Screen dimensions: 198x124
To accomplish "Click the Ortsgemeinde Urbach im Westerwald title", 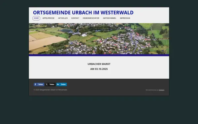I will pos(83,13).
